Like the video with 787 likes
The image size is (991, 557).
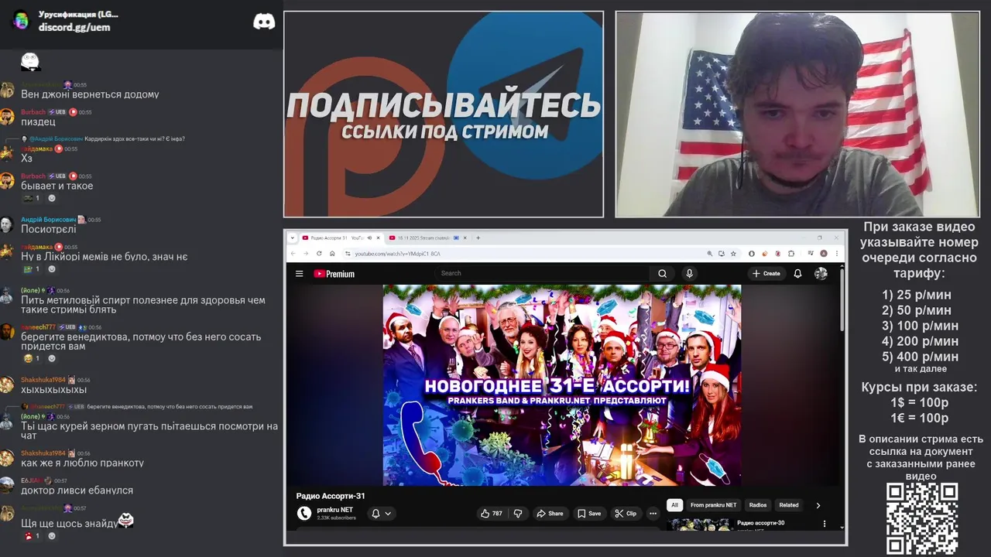click(x=491, y=513)
